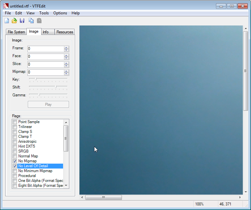This screenshot has width=251, height=210.
Task: Open the Options menu
Action: click(60, 13)
